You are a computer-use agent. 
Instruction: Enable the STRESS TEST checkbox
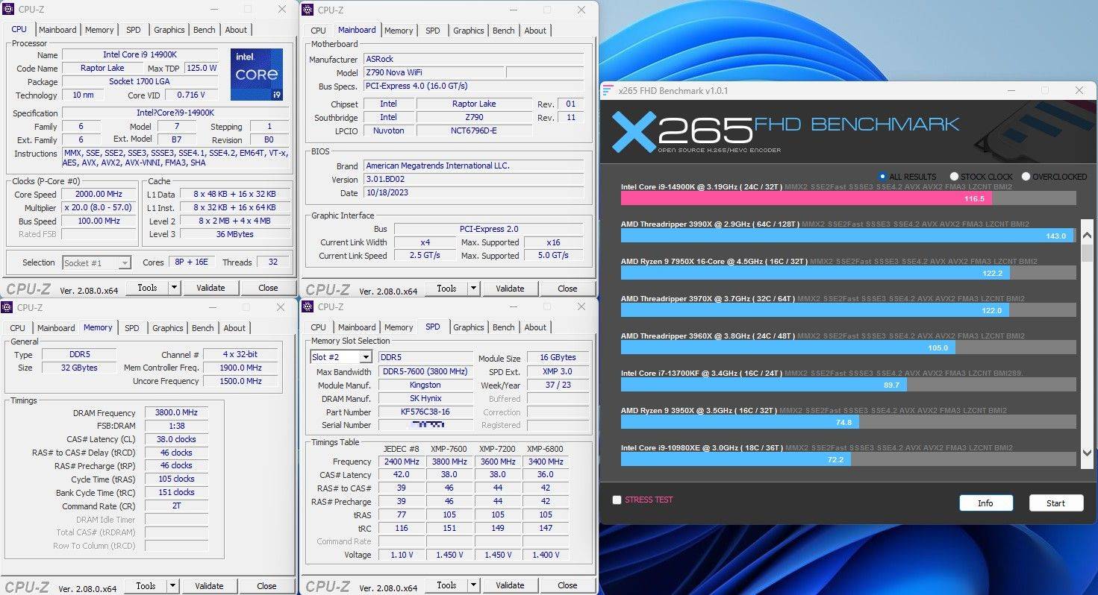(x=617, y=500)
